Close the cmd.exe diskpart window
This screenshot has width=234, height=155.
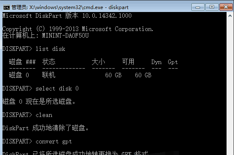(226, 7)
